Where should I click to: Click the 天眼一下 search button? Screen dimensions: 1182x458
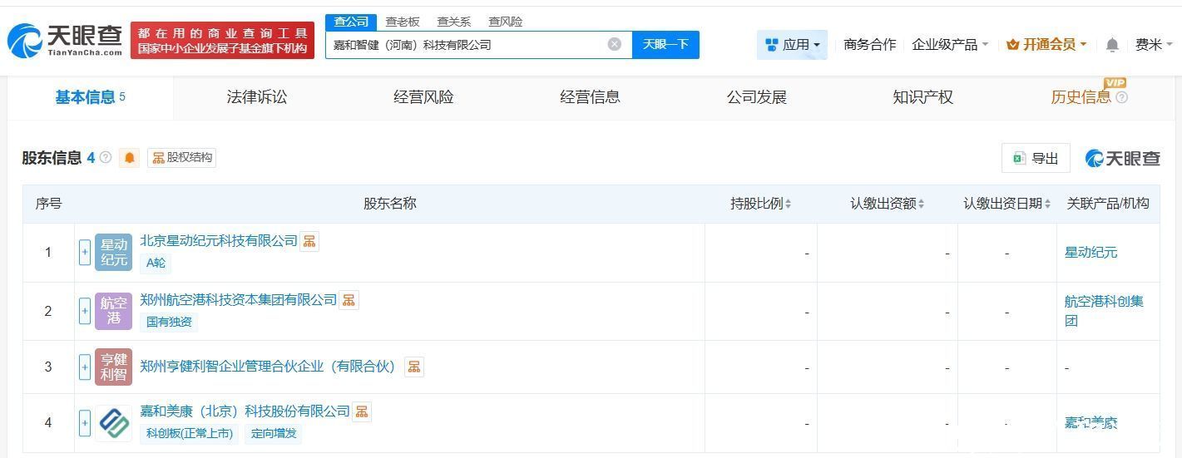665,45
